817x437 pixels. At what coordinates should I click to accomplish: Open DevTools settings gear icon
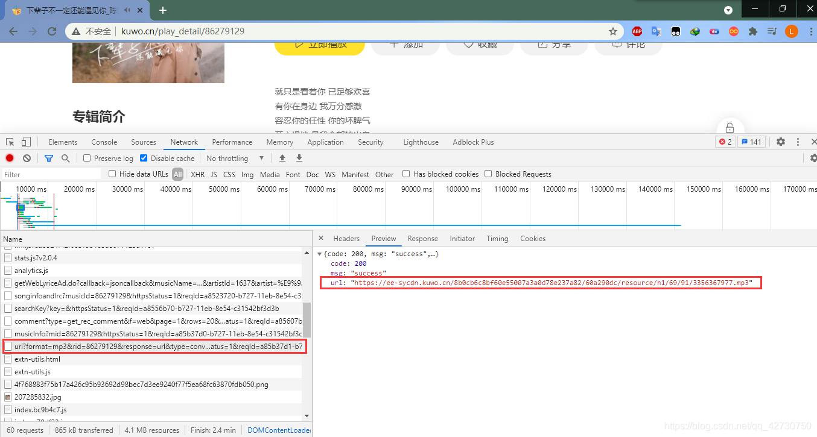click(x=781, y=142)
